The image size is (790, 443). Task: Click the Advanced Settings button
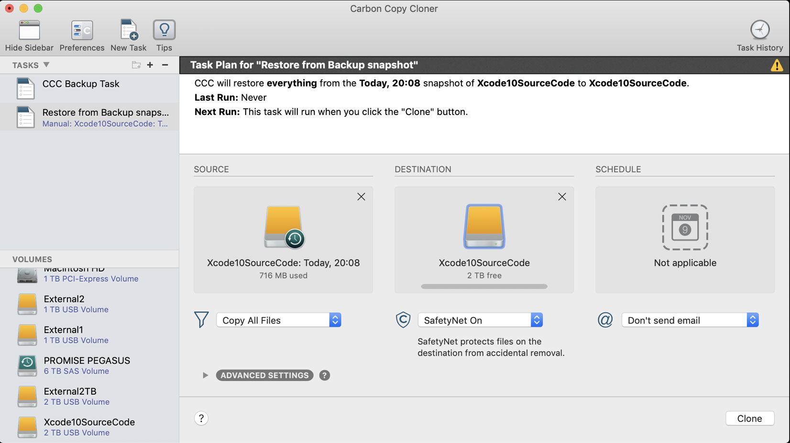264,375
